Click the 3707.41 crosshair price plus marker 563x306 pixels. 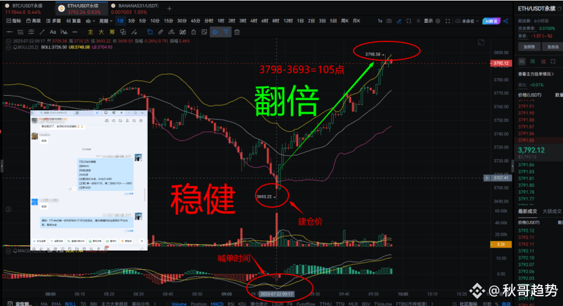click(x=487, y=178)
